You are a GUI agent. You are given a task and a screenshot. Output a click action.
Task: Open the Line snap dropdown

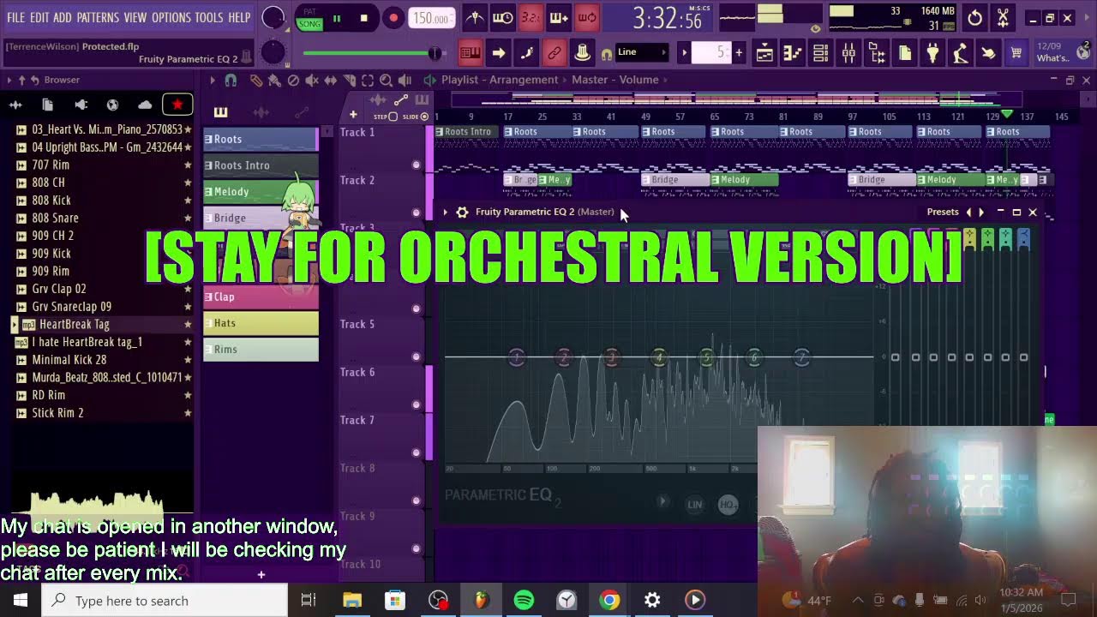point(642,52)
